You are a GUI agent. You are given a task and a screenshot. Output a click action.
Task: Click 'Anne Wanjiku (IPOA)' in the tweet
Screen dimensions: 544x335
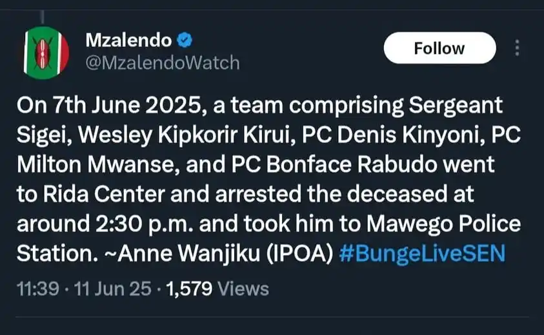[x=226, y=254]
